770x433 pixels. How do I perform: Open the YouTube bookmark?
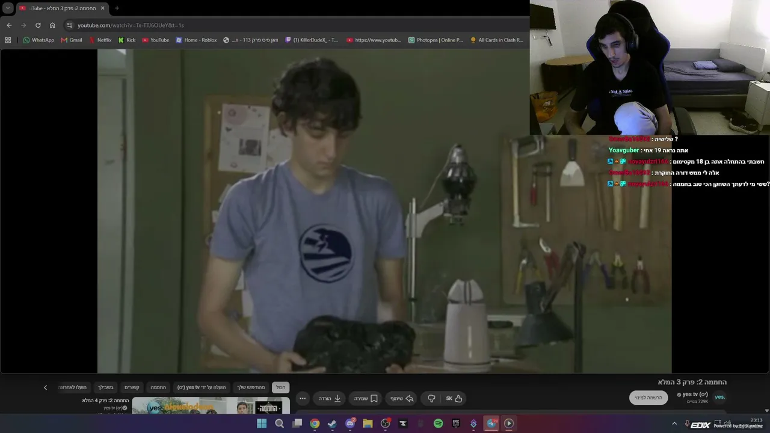click(156, 40)
